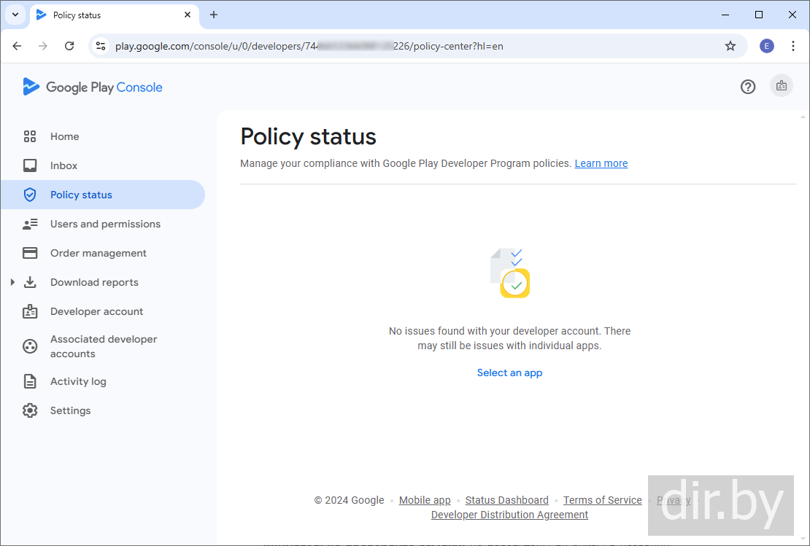Image resolution: width=810 pixels, height=546 pixels.
Task: Open Associated developer accounts menu item
Action: (x=103, y=346)
